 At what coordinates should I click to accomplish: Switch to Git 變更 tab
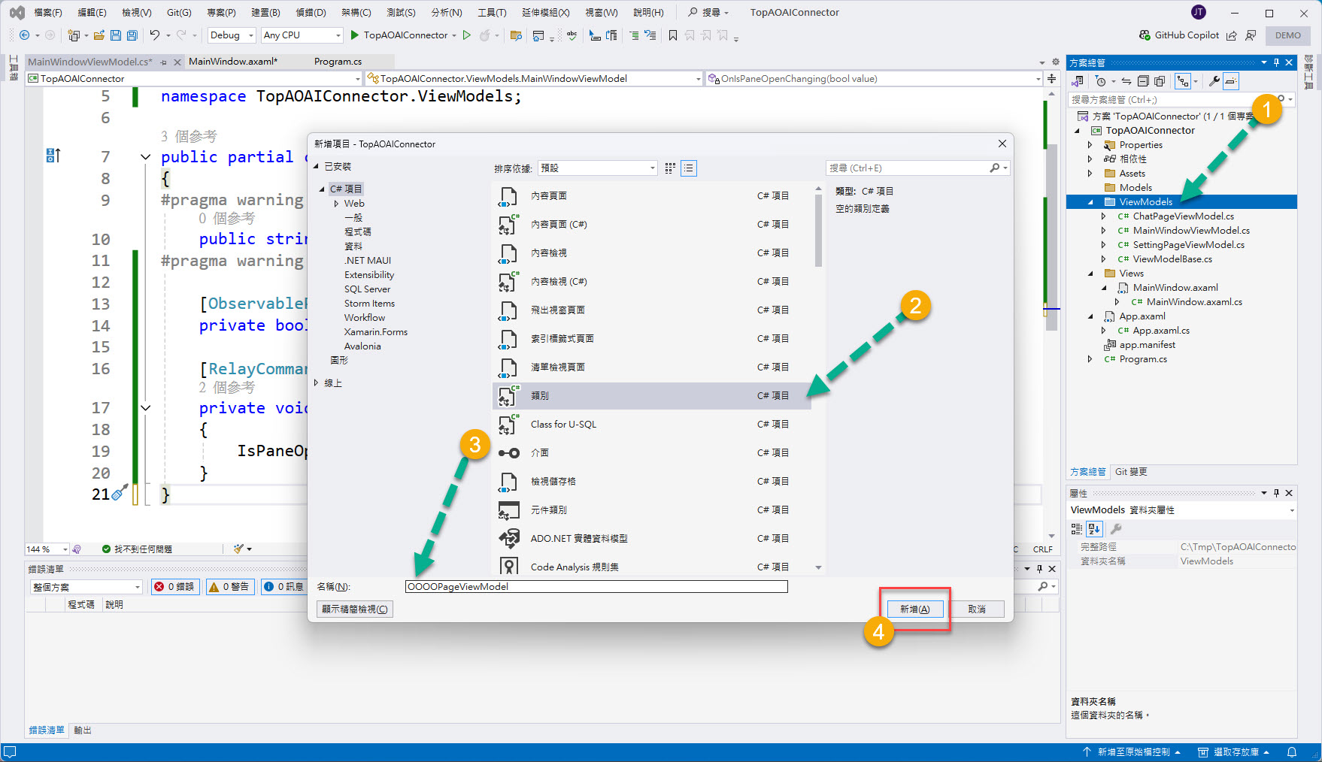tap(1131, 472)
